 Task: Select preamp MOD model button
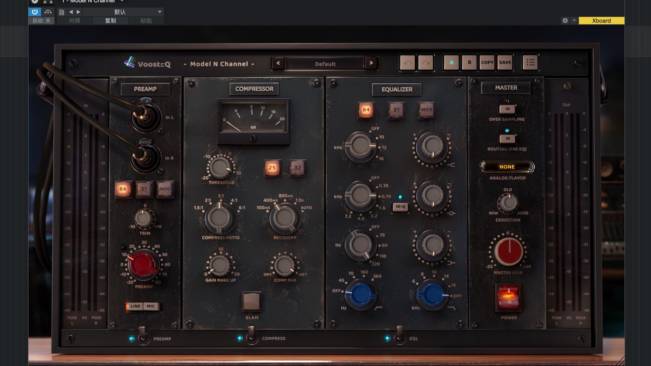[165, 189]
